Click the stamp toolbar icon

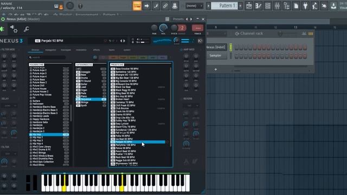click(175, 6)
